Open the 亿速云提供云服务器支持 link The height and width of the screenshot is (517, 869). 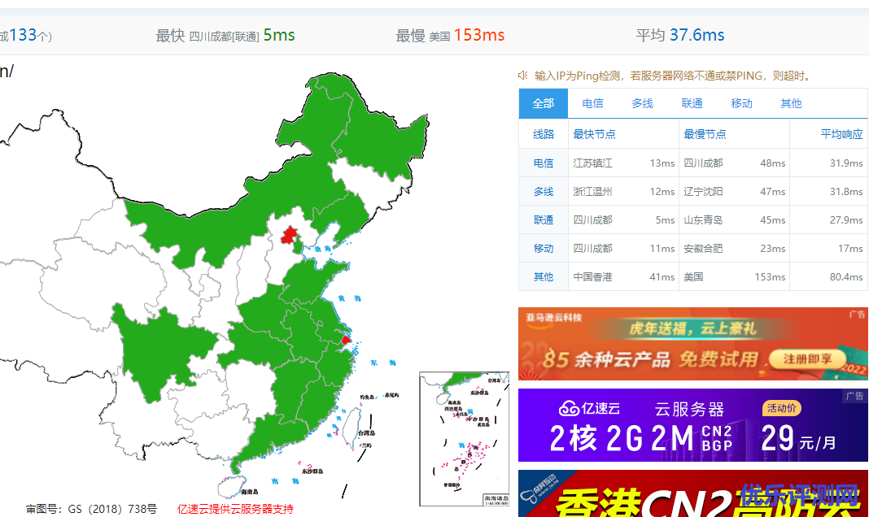coord(235,509)
